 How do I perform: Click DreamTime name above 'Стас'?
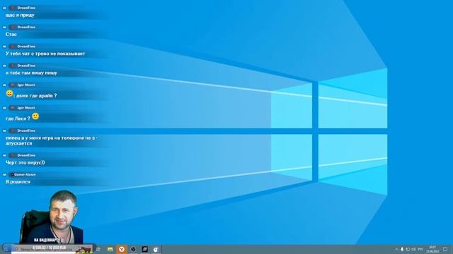(x=26, y=27)
